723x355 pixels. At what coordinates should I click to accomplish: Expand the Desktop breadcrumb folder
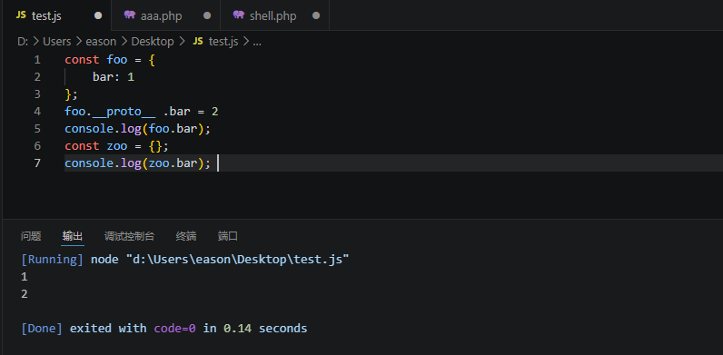pyautogui.click(x=153, y=42)
